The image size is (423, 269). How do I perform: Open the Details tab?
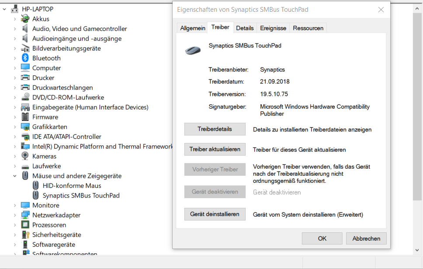point(245,28)
